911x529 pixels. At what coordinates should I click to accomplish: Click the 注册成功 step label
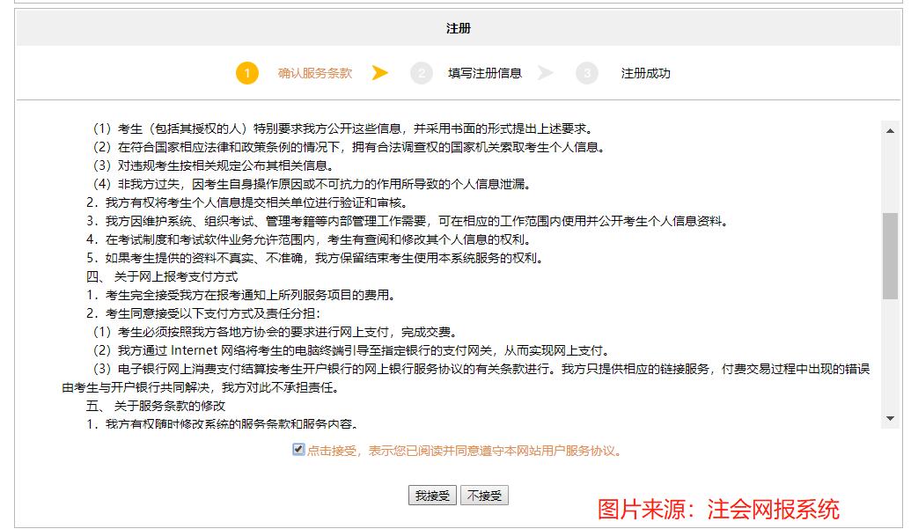pyautogui.click(x=645, y=73)
